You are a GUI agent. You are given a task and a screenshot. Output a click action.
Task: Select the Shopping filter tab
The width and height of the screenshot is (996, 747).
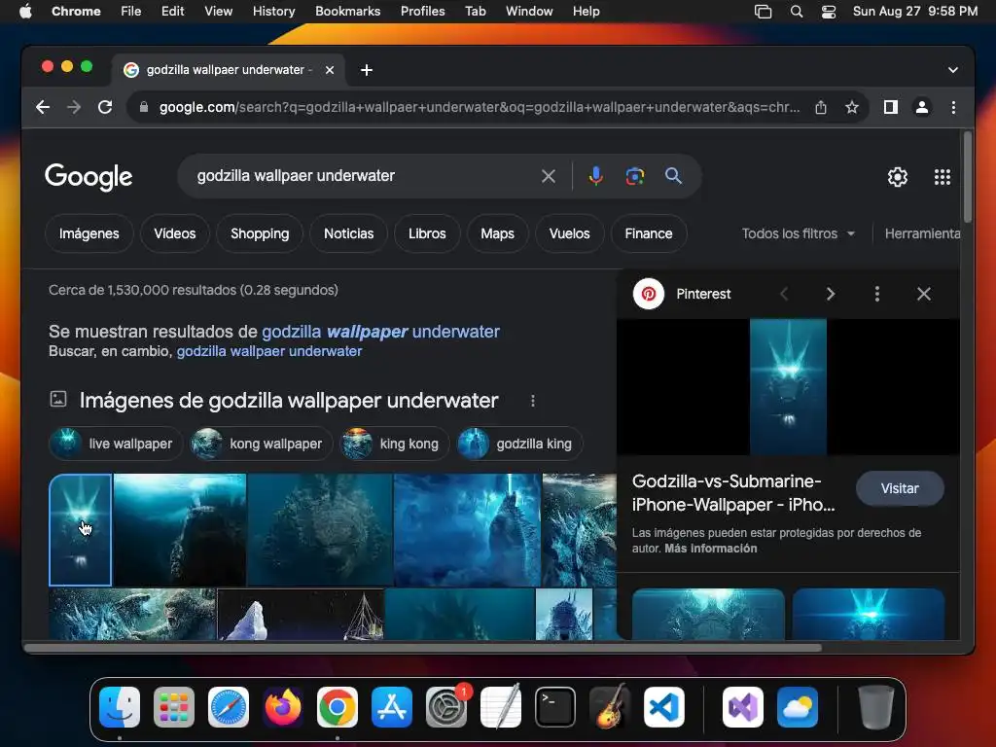pyautogui.click(x=260, y=233)
